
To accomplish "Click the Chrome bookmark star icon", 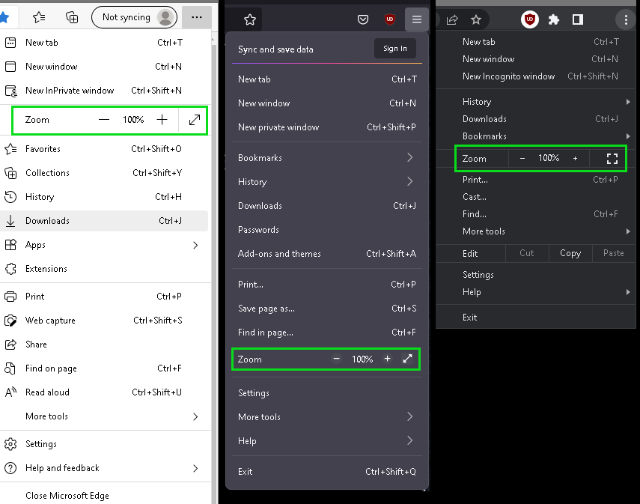I will tap(476, 19).
